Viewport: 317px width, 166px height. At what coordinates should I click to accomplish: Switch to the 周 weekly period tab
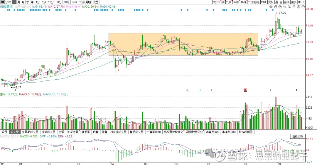pos(19,2)
